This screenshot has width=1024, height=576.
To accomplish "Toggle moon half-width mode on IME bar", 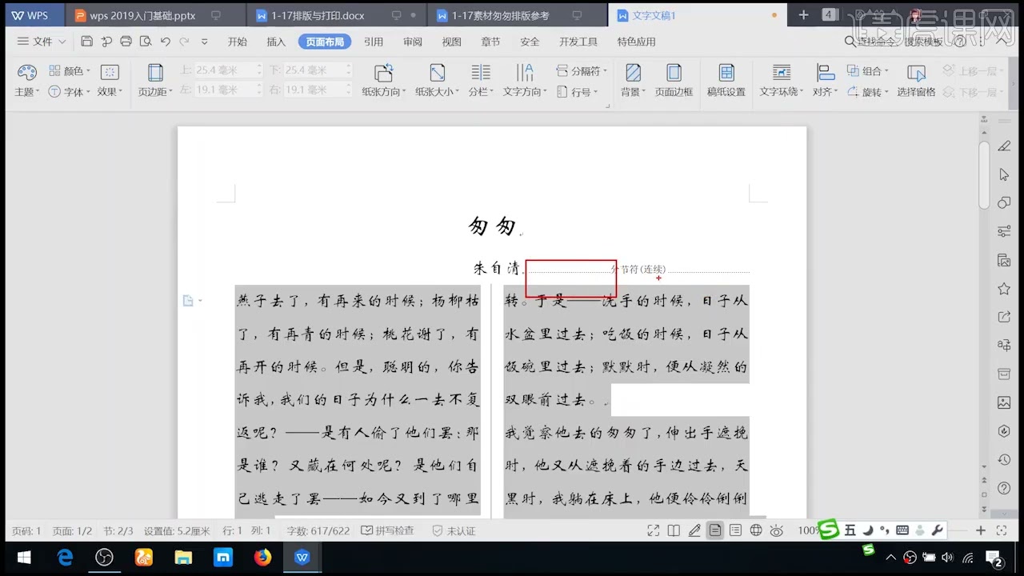I will (x=867, y=530).
